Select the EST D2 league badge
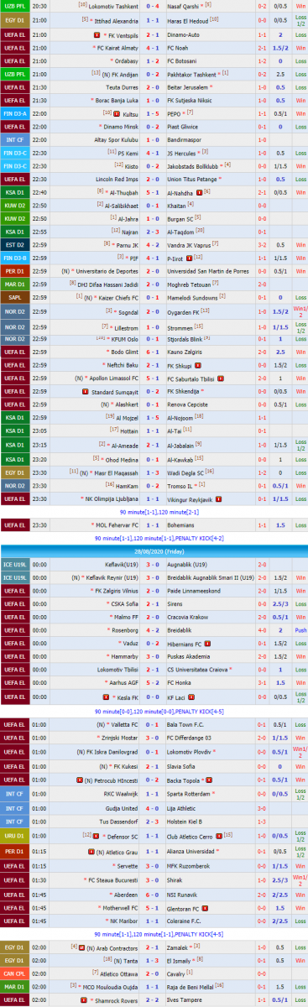 (x=14, y=244)
